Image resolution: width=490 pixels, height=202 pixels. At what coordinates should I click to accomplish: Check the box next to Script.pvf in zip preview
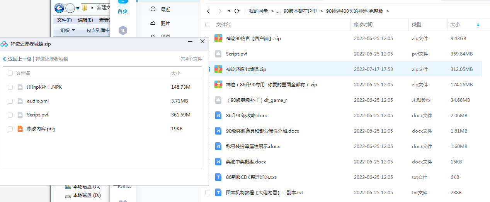[x=10, y=115]
